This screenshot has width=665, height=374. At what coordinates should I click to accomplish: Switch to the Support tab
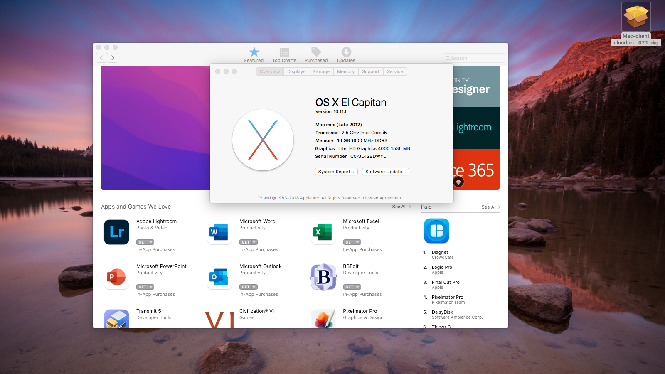pyautogui.click(x=371, y=71)
